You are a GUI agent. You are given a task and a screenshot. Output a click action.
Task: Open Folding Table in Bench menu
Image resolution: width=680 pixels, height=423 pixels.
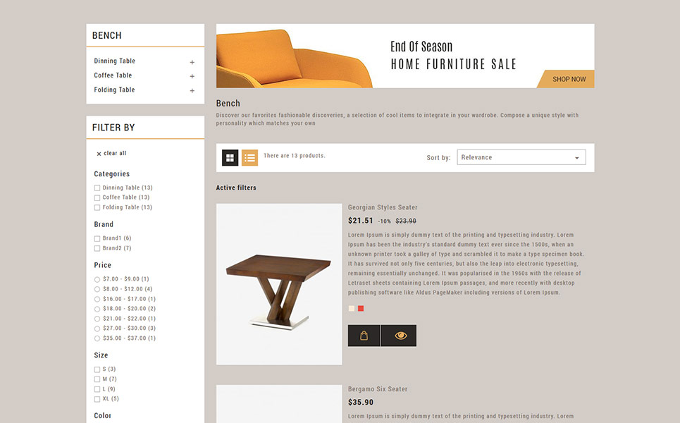click(x=114, y=90)
